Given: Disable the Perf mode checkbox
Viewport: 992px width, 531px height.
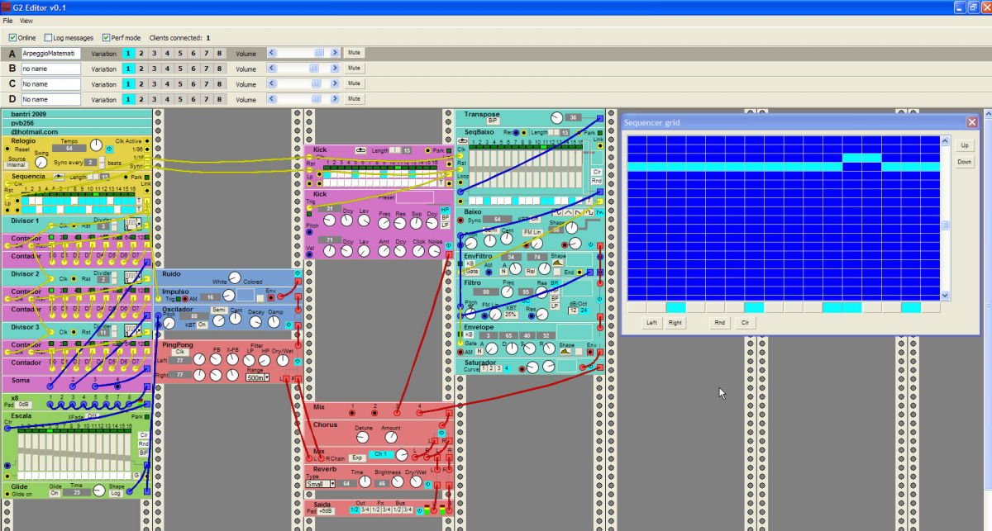Looking at the screenshot, I should 106,38.
